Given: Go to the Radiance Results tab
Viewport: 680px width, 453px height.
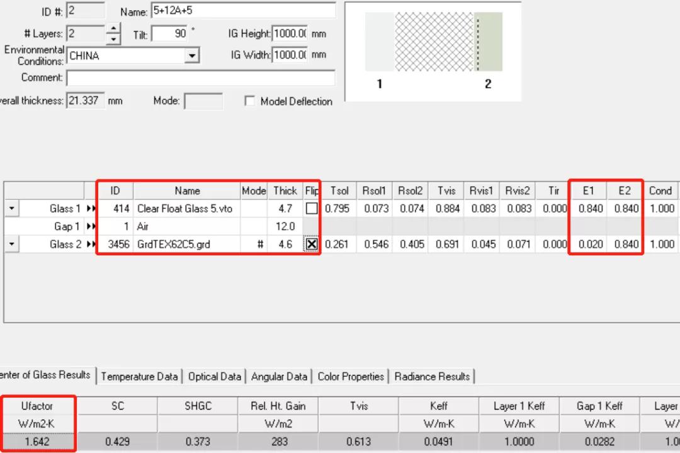Looking at the screenshot, I should (x=432, y=377).
